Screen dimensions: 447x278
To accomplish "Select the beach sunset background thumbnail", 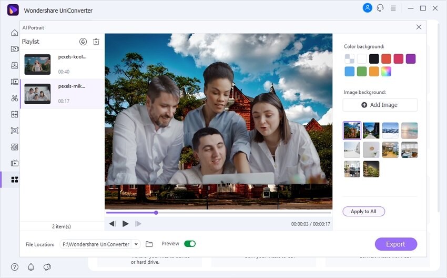I will point(409,131).
